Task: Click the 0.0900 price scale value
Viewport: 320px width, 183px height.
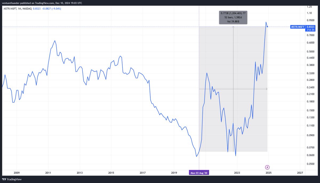Action: [x=311, y=135]
